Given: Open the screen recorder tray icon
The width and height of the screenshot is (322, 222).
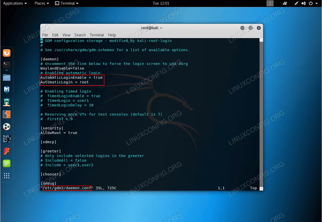Looking at the screenshot, I should click(285, 3).
